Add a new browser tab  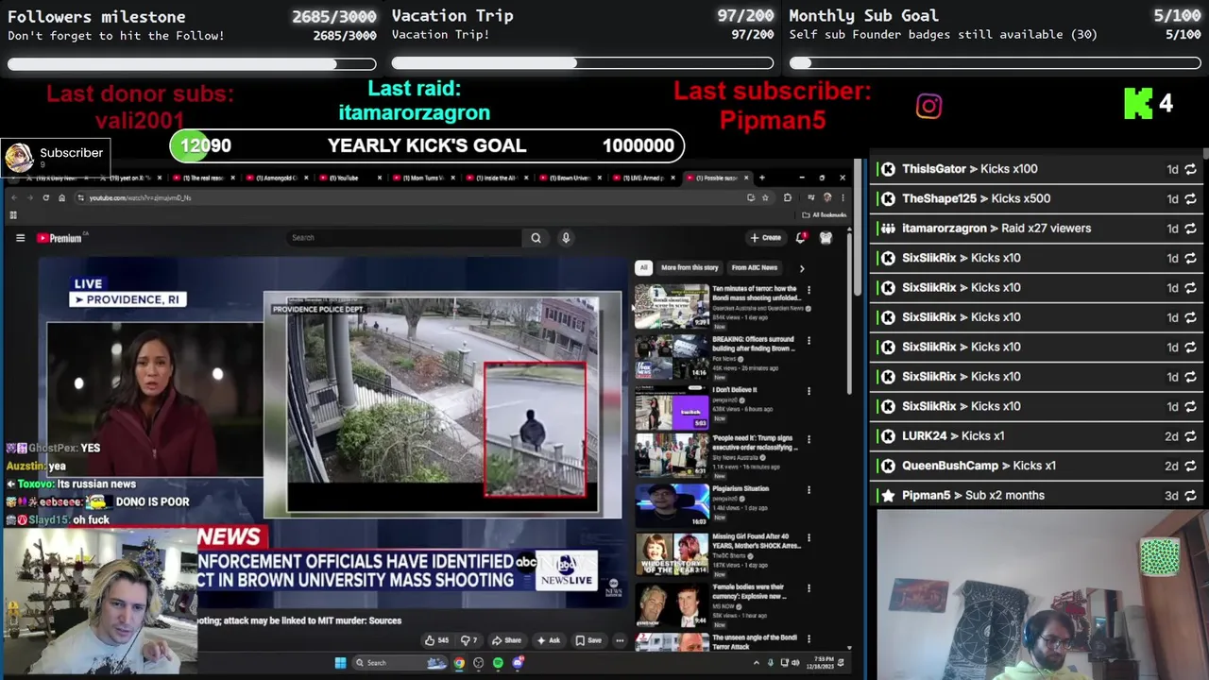(x=761, y=178)
